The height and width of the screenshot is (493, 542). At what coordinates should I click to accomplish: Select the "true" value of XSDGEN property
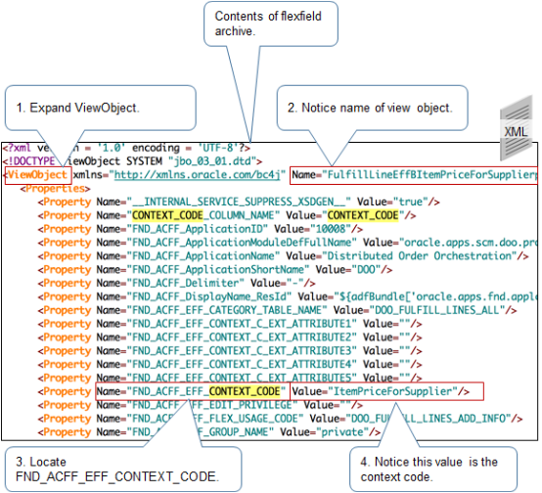click(x=410, y=202)
